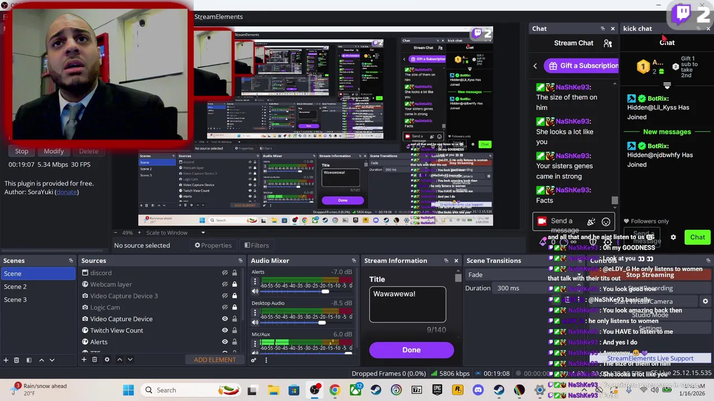The width and height of the screenshot is (714, 401).
Task: Go back with Stream Chat left arrow
Action: point(535,66)
